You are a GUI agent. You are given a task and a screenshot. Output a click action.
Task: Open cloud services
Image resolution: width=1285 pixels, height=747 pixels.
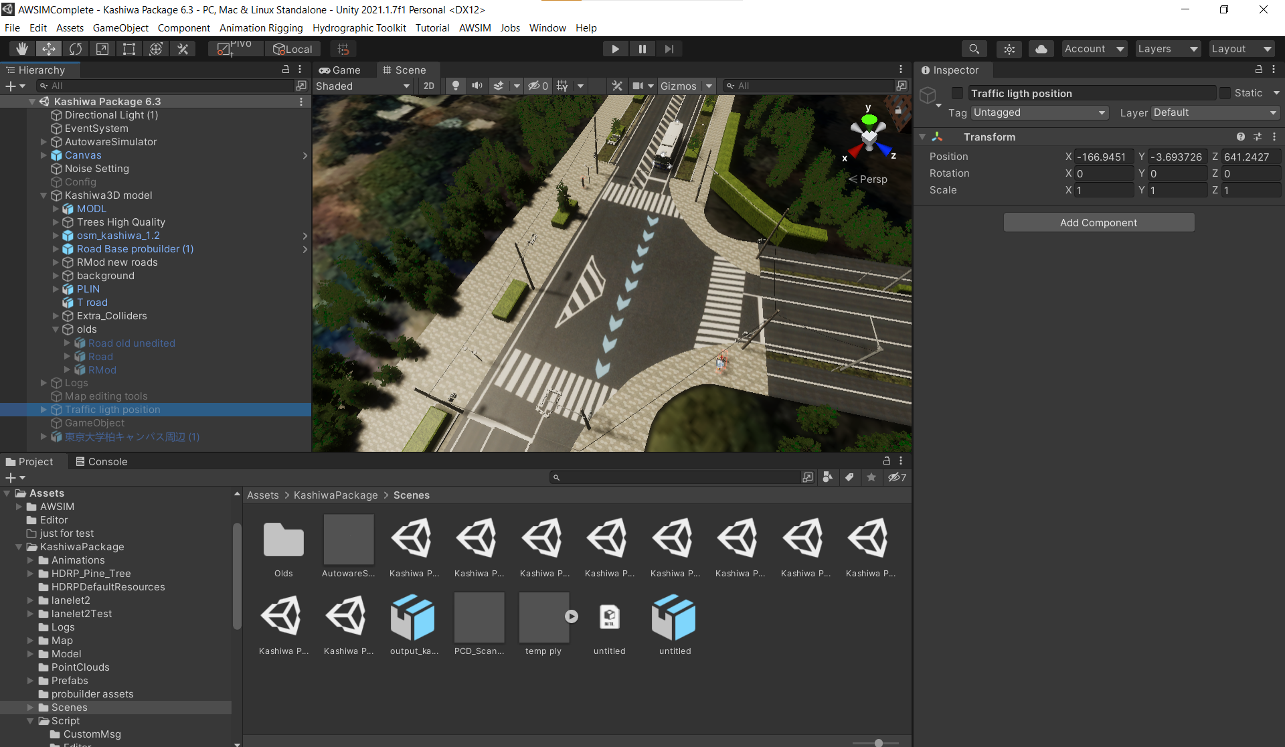(1041, 49)
